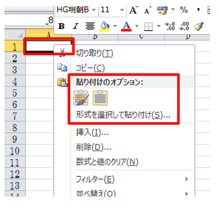Apply percent style

coord(184,10)
